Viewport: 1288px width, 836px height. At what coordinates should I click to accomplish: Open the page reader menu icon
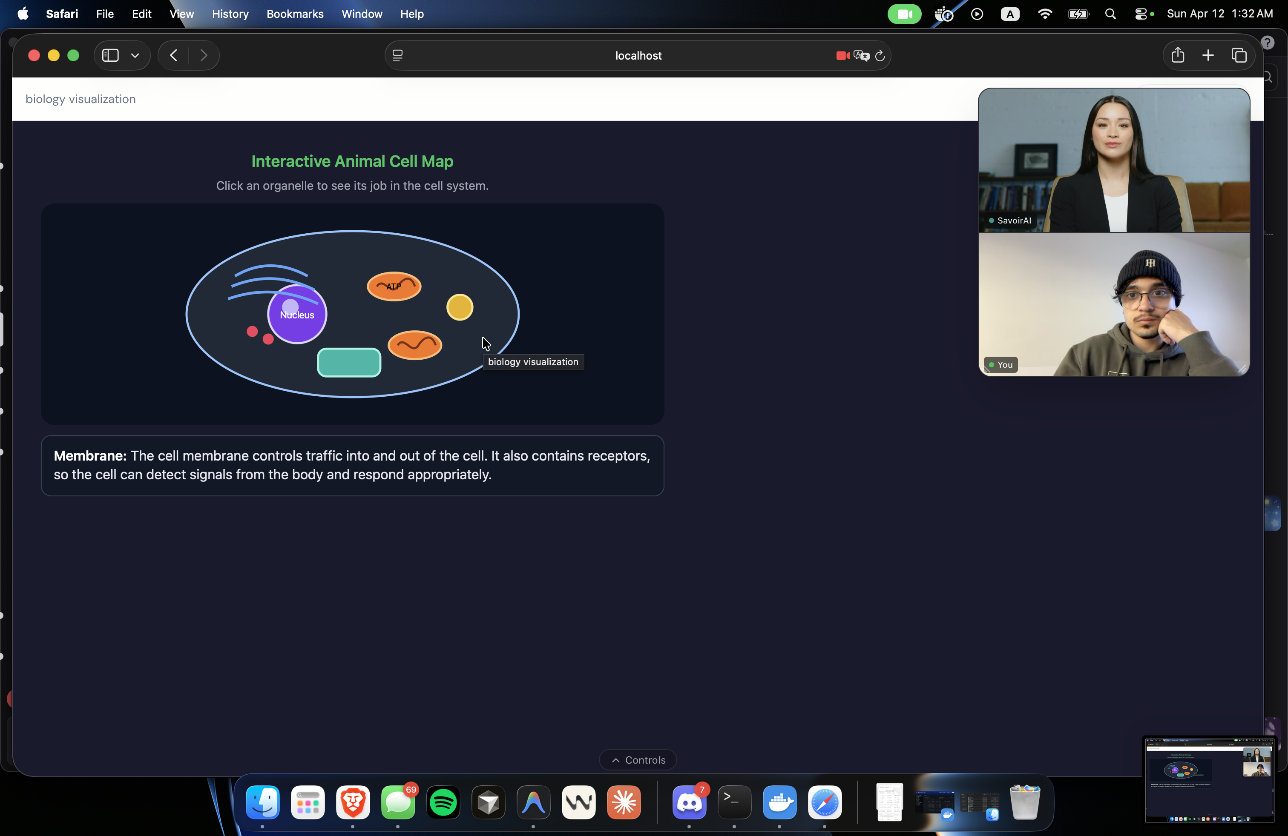click(398, 56)
